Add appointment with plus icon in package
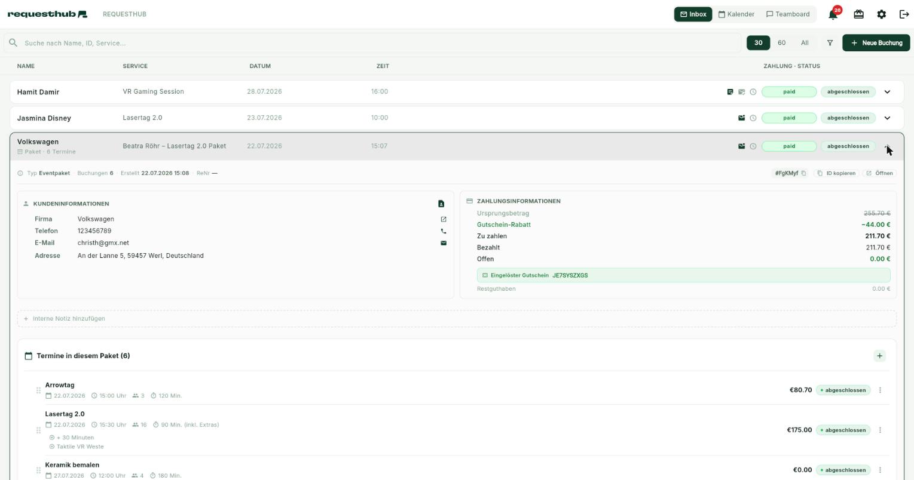Viewport: 914px width, 480px height. (879, 356)
